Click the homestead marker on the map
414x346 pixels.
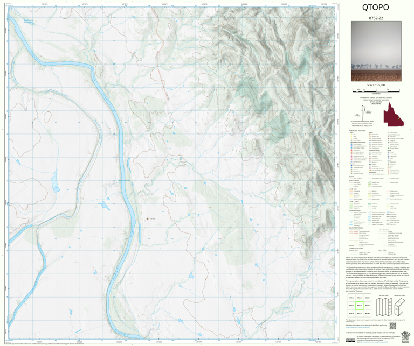pos(148,218)
